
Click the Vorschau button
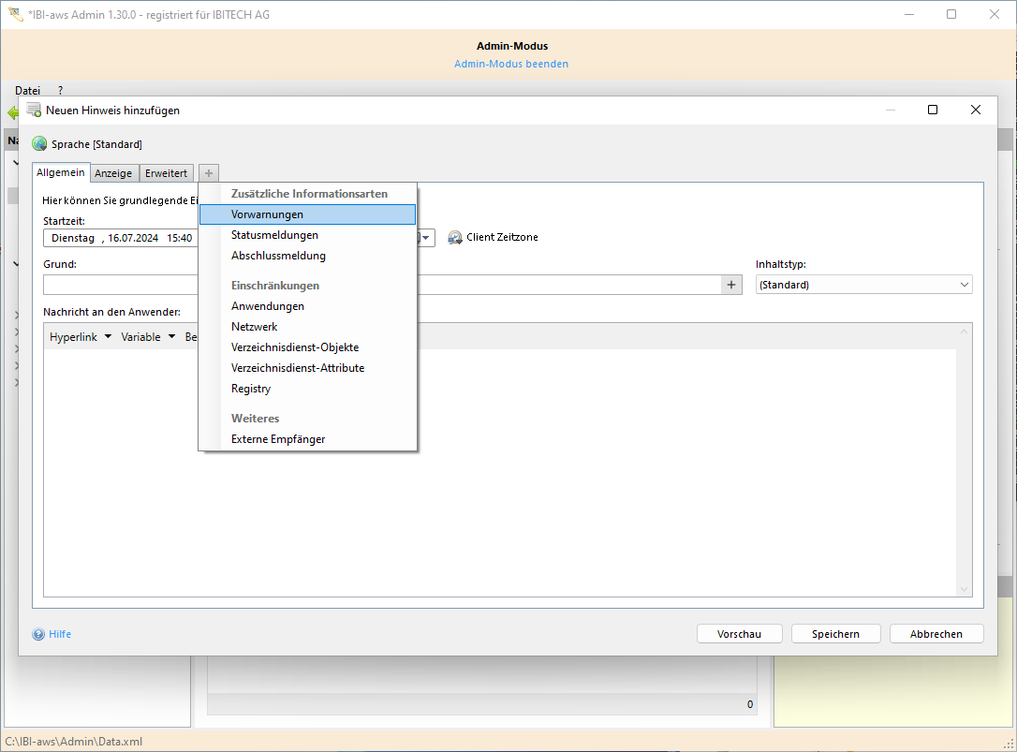[739, 634]
